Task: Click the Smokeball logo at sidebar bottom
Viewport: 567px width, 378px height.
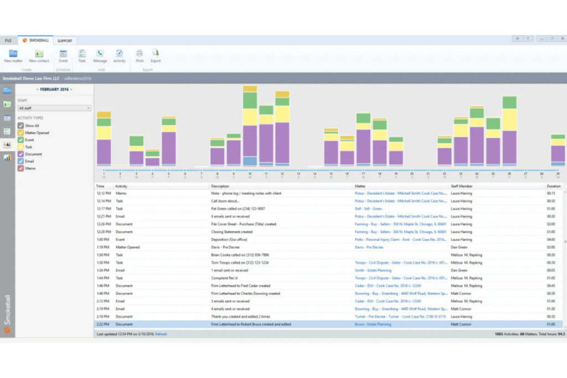Action: [7, 330]
